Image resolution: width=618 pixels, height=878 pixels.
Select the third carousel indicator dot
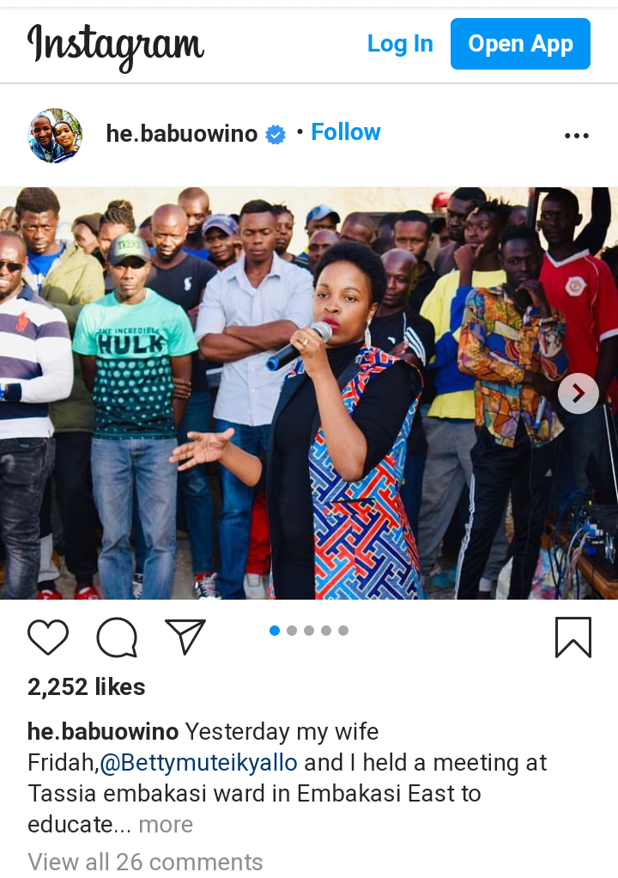pyautogui.click(x=309, y=631)
